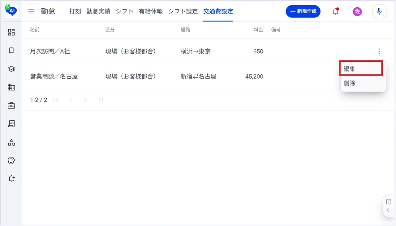396x226 pixels.
Task: Click the 区分 column header
Action: pyautogui.click(x=110, y=30)
